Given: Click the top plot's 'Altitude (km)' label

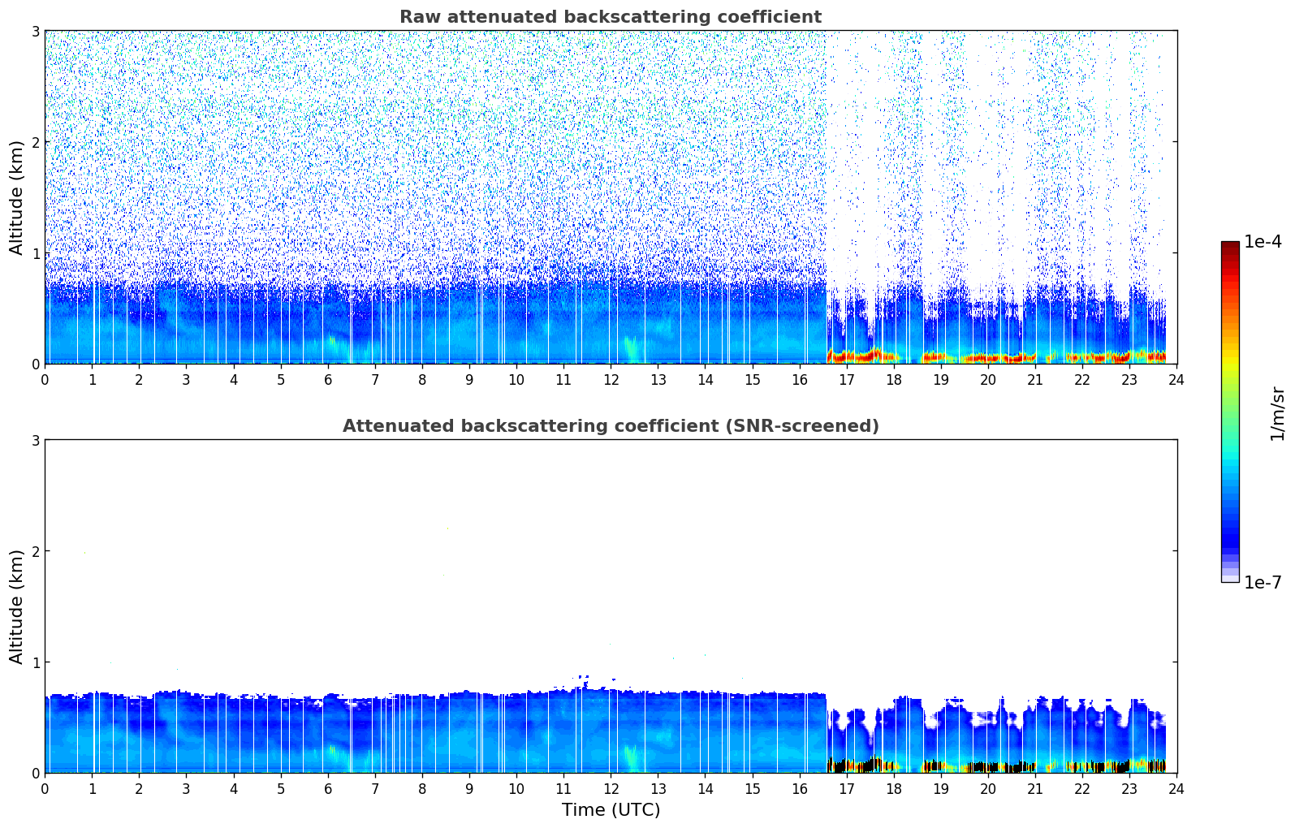Looking at the screenshot, I should [x=17, y=197].
